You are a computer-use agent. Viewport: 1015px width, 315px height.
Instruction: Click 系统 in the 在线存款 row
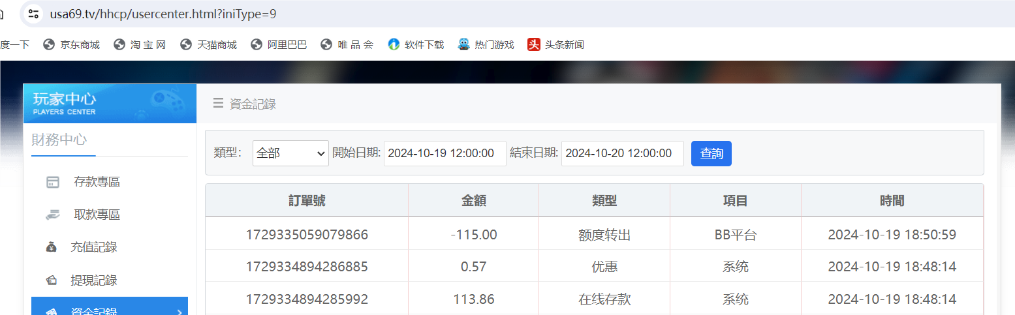736,299
